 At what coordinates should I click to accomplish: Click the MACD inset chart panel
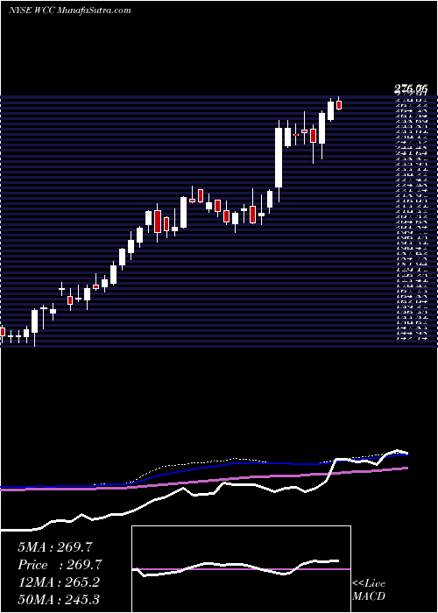click(x=241, y=569)
